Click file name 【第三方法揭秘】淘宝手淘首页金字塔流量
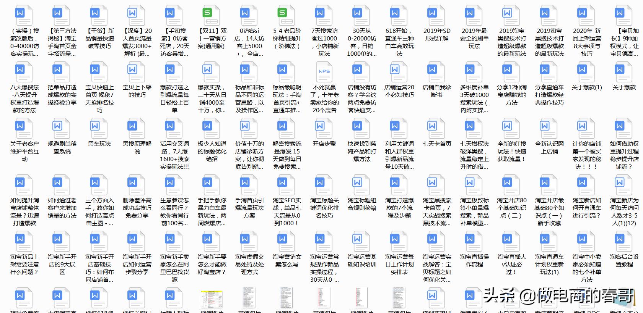This screenshot has height=313, width=643. [62, 42]
